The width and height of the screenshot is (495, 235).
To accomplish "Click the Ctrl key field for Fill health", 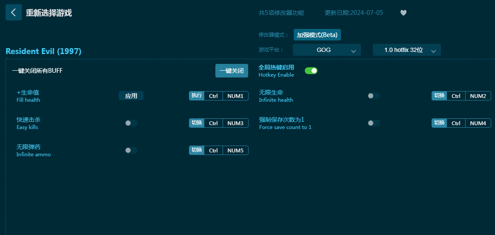I will pos(213,96).
